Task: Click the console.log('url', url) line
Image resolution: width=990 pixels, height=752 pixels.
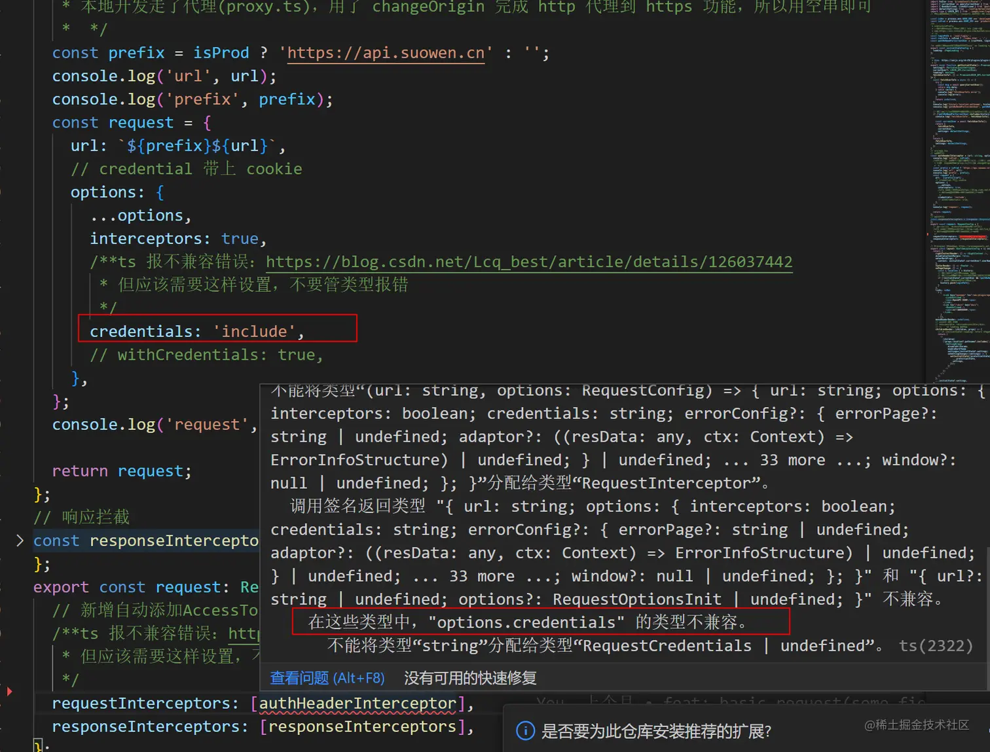Action: pyautogui.click(x=164, y=76)
